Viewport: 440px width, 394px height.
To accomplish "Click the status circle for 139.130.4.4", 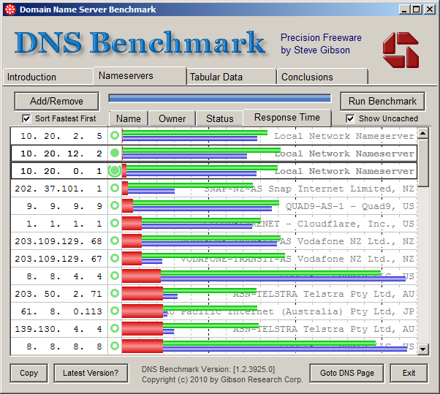I will [x=115, y=328].
